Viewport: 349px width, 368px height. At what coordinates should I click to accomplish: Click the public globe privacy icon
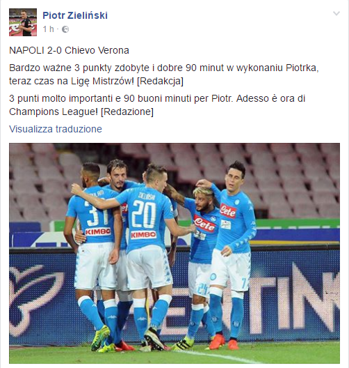click(x=65, y=29)
